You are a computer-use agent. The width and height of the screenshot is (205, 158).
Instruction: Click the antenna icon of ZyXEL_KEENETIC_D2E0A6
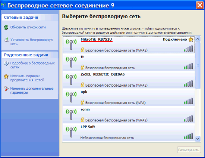coord(71,80)
